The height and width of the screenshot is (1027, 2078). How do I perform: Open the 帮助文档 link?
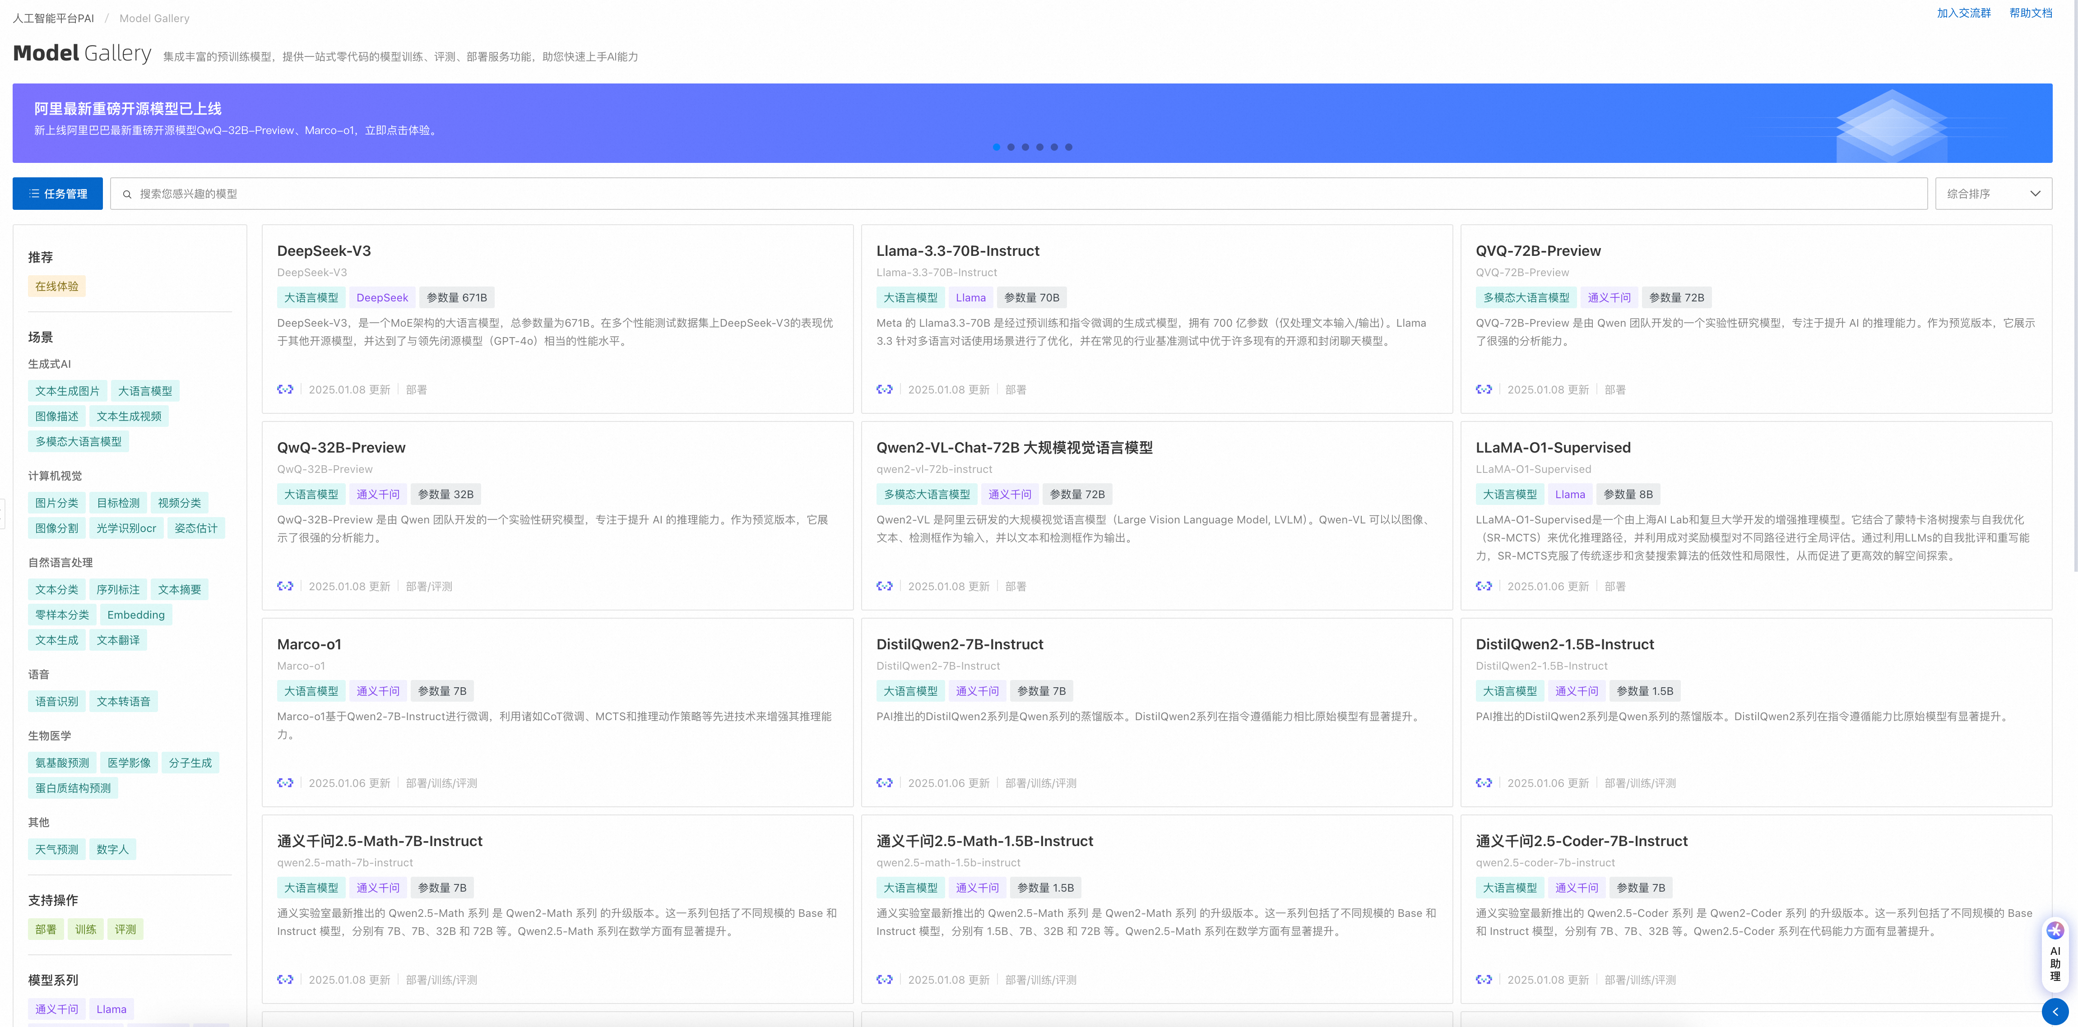click(x=2031, y=13)
